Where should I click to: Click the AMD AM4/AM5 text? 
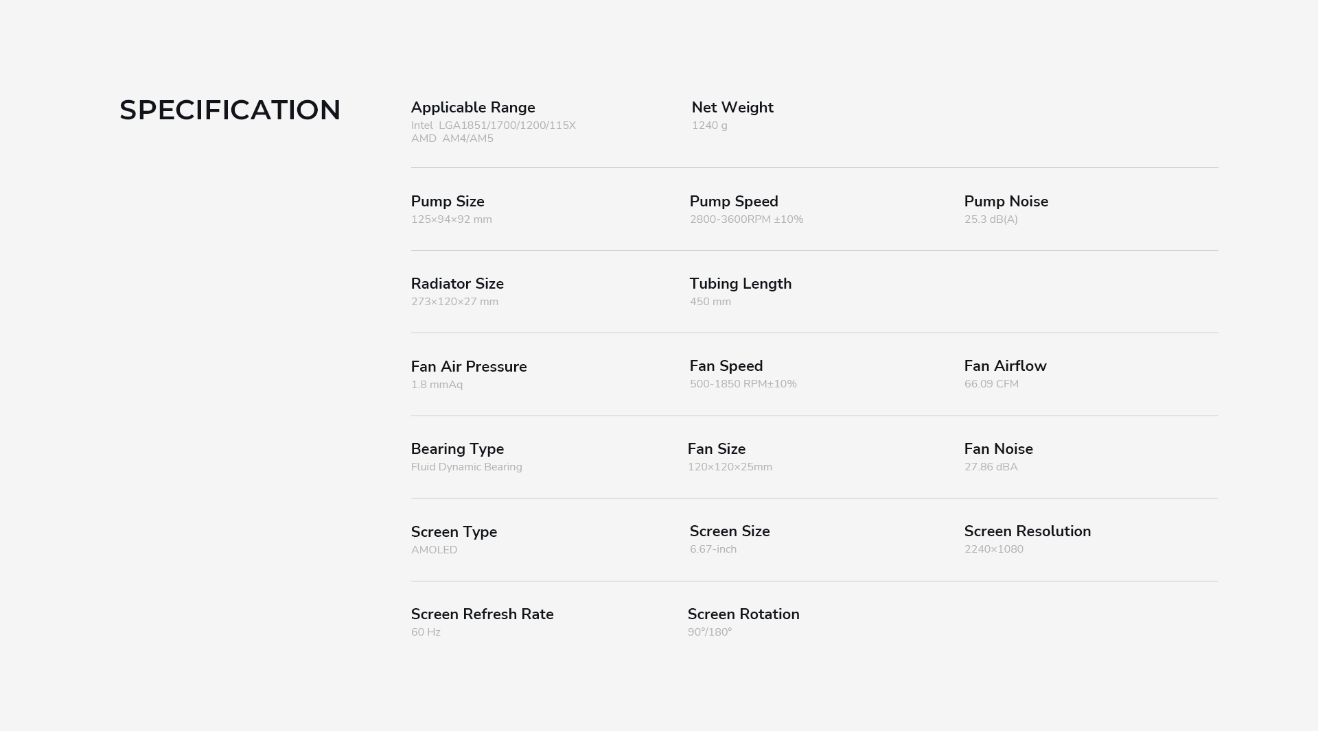(x=452, y=139)
